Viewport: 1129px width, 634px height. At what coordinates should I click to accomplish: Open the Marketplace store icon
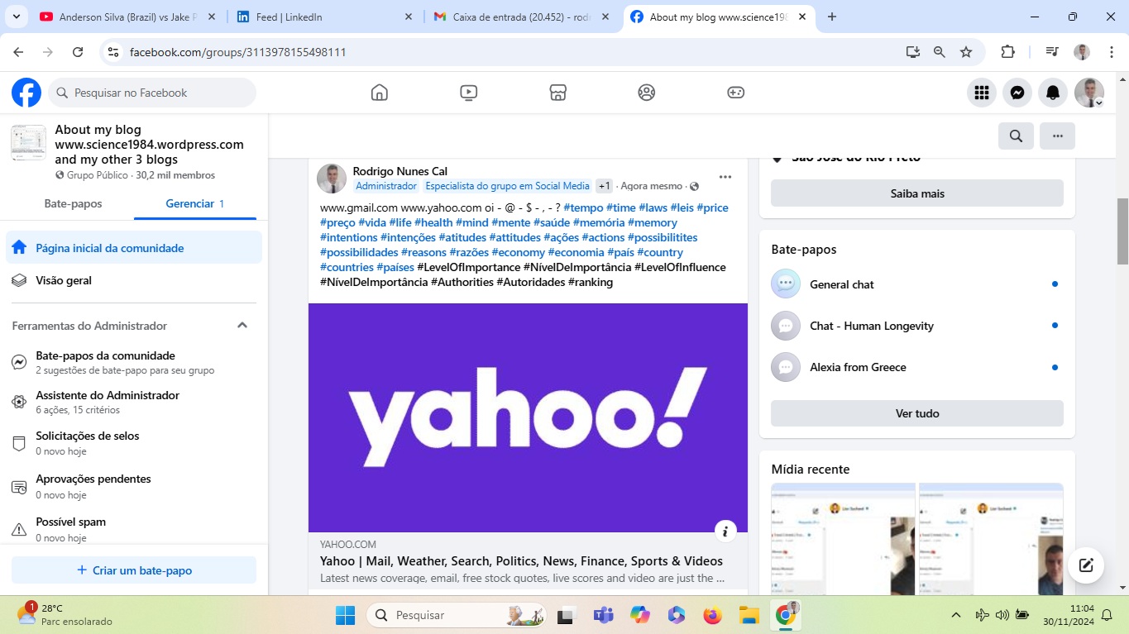pos(557,93)
